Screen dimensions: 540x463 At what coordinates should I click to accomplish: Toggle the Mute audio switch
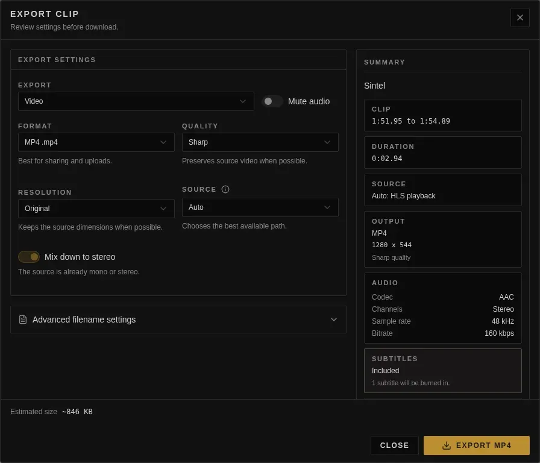click(272, 101)
